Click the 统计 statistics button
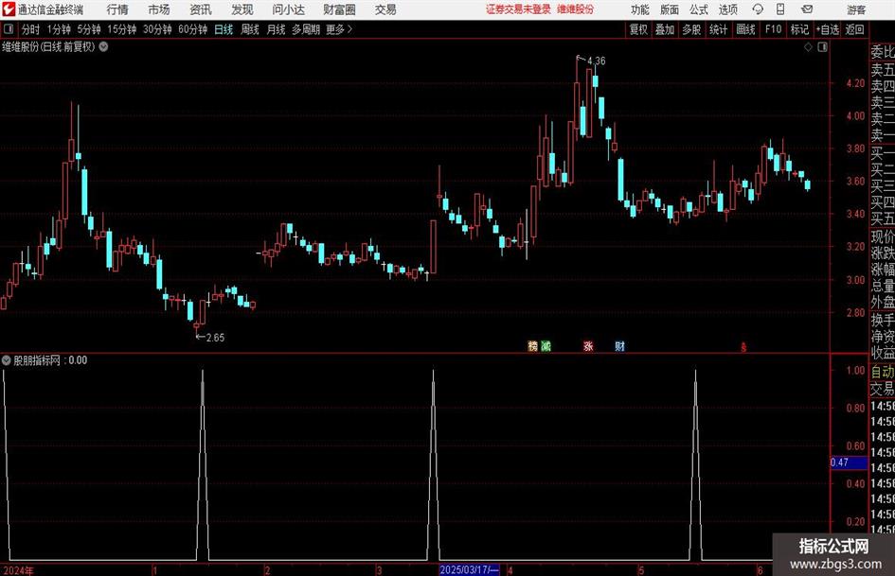Viewport: 895px width, 576px height. [x=718, y=29]
